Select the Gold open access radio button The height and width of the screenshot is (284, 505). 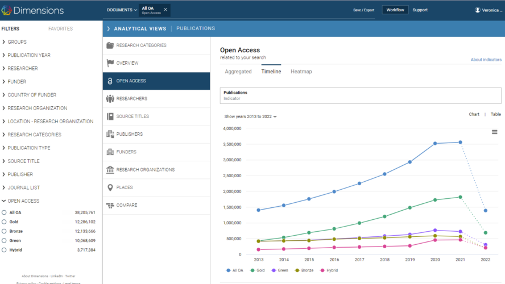click(x=5, y=222)
